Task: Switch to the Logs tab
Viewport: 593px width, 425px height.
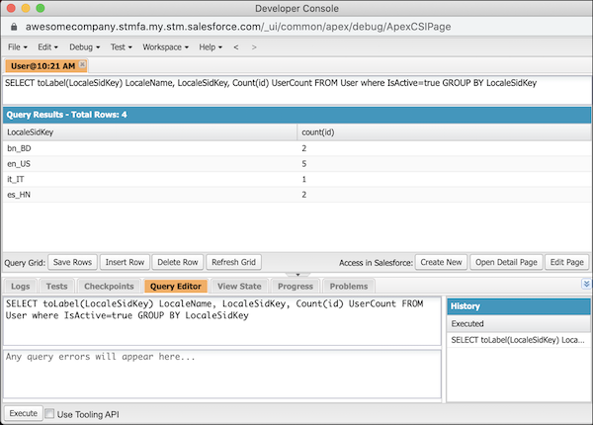Action: pos(20,286)
